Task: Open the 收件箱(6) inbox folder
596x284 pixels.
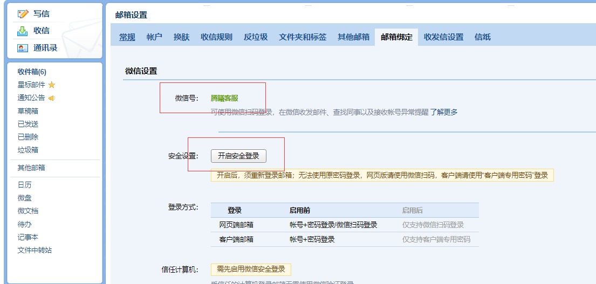Action: pos(32,72)
